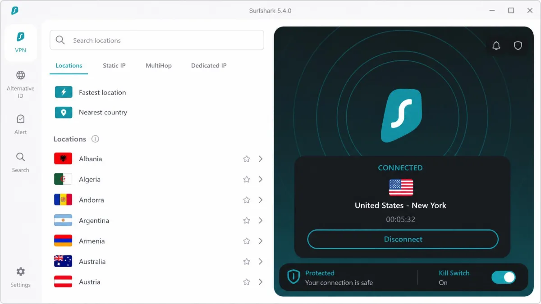Click United States - New York label
Viewport: 541px width, 304px height.
tap(400, 205)
